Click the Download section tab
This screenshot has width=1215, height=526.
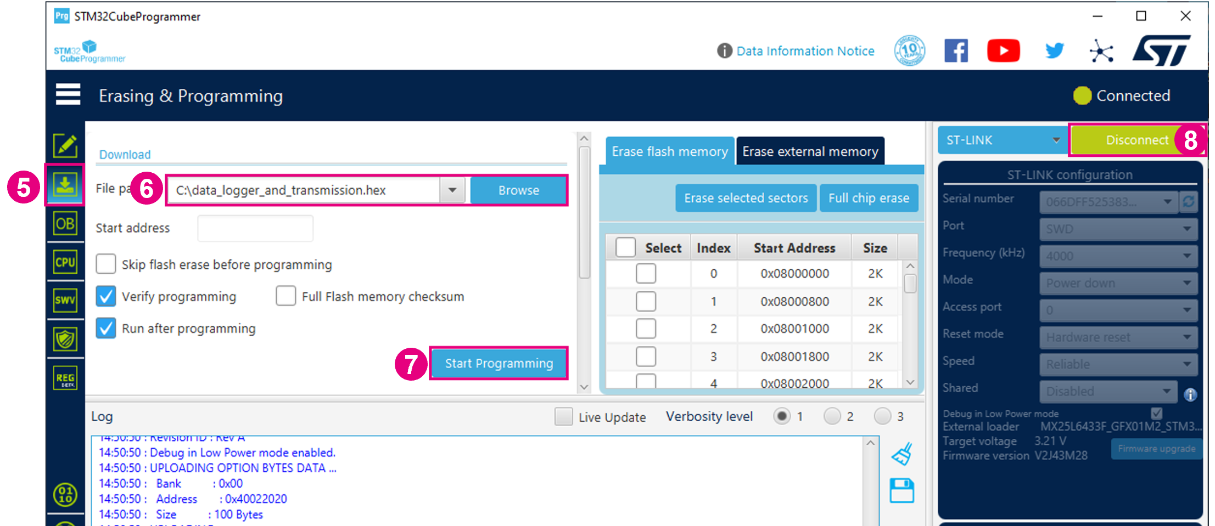125,155
